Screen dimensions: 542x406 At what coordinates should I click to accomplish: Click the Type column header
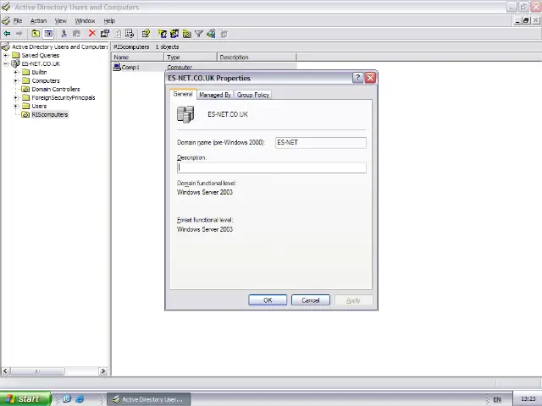(x=191, y=58)
